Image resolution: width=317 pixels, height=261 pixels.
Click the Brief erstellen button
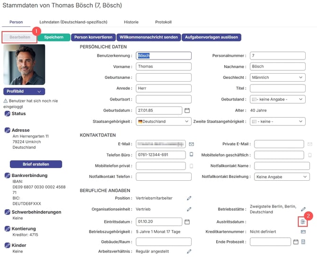pos(36,164)
